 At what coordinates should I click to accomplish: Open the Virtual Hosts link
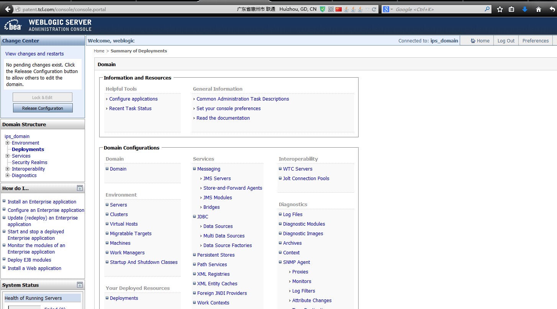pyautogui.click(x=124, y=224)
